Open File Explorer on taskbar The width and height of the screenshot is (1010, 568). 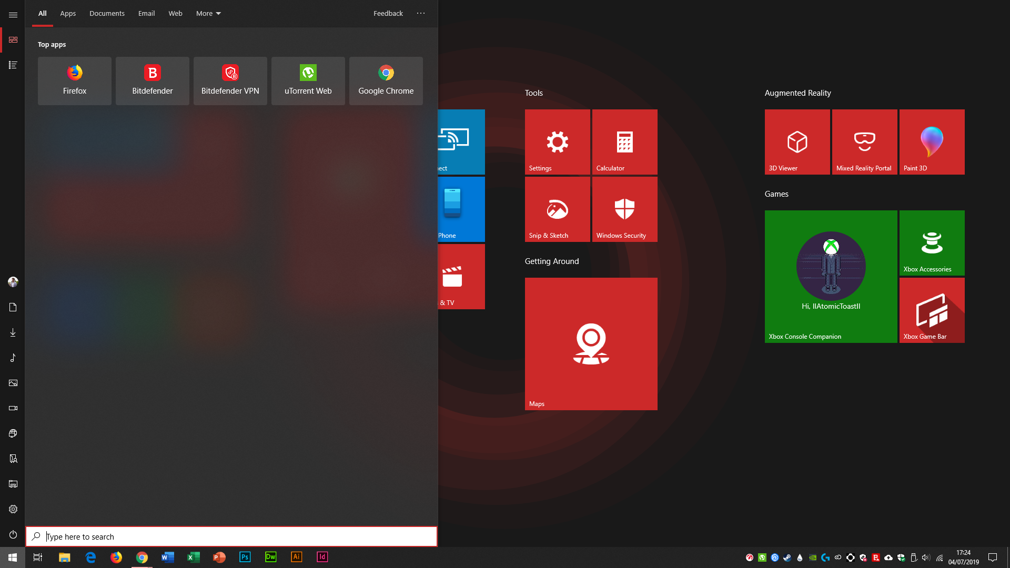click(64, 557)
